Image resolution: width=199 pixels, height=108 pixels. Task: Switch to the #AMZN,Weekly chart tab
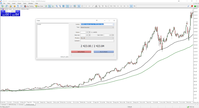[x=30, y=104]
